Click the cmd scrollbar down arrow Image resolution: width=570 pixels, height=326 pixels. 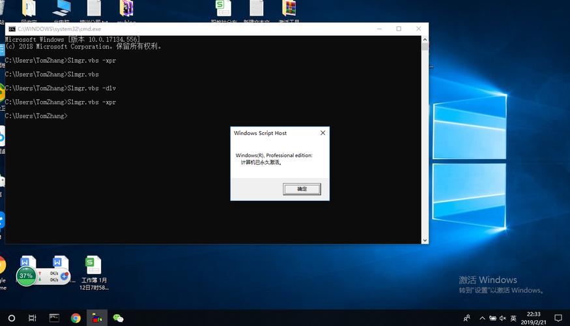pyautogui.click(x=425, y=240)
